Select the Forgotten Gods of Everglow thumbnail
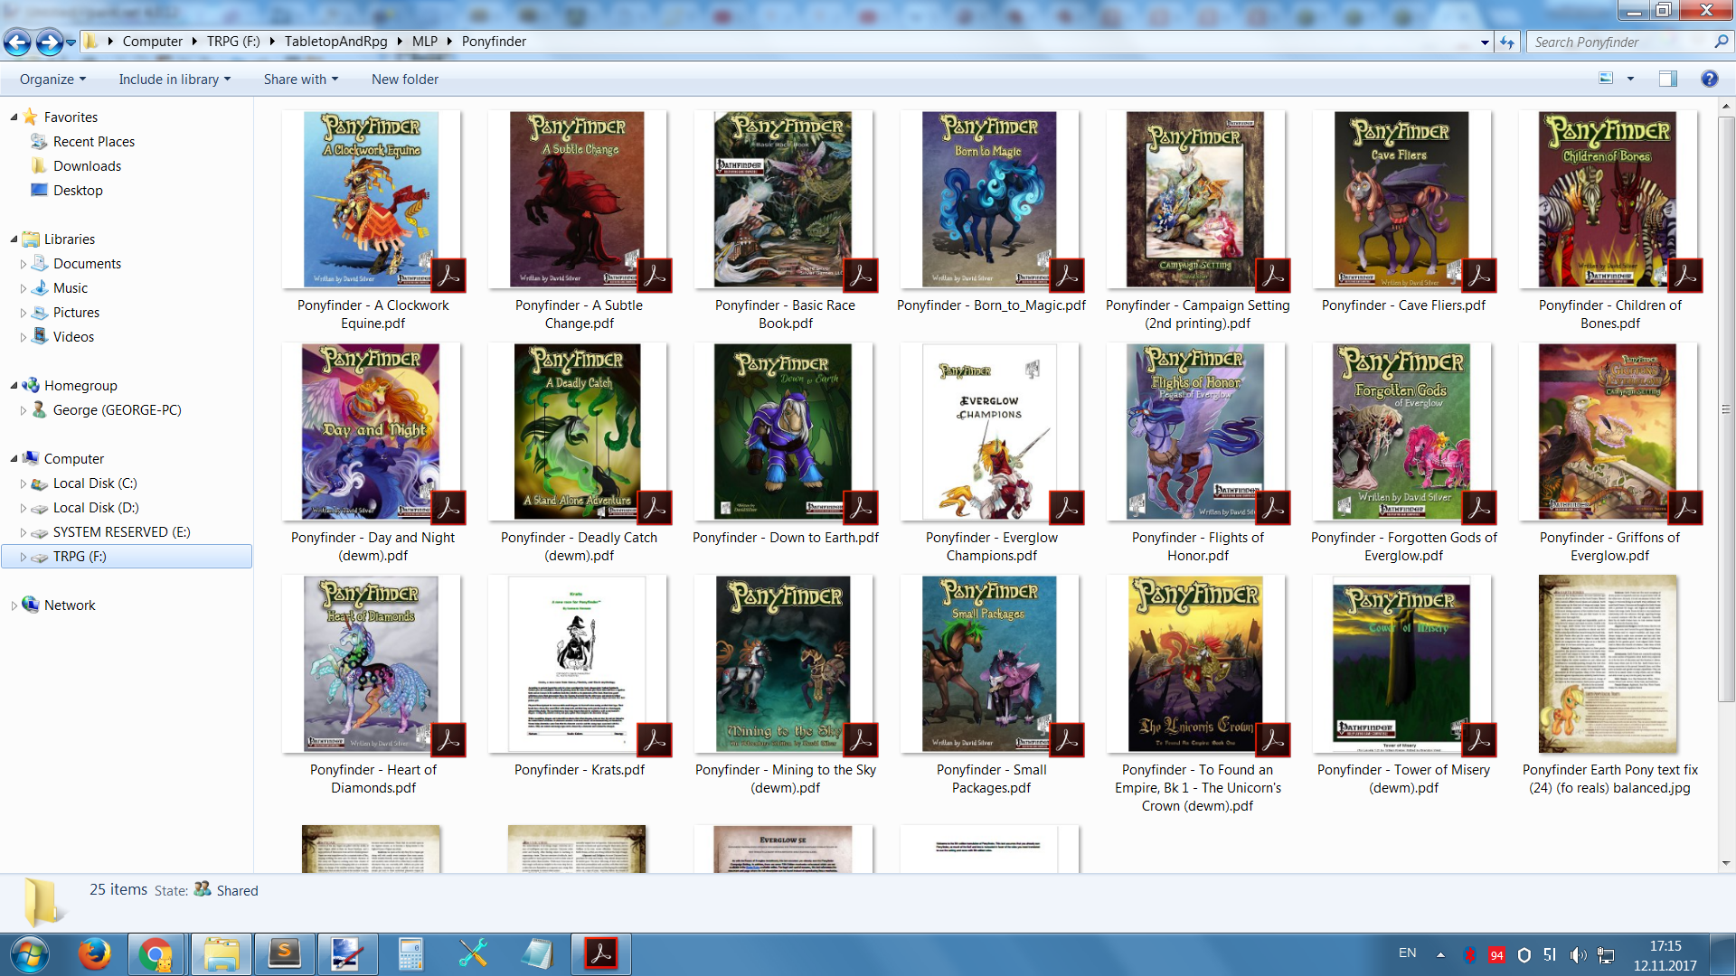 [1402, 432]
